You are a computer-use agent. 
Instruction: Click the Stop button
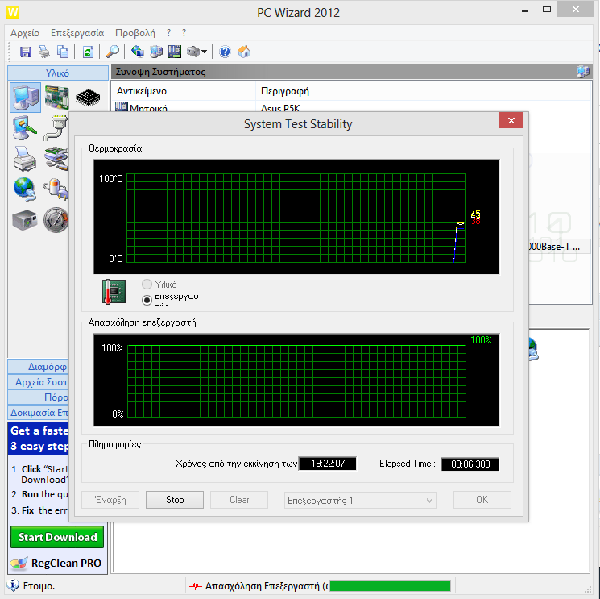point(175,500)
